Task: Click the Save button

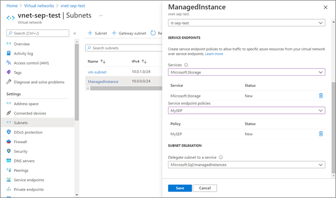Action: [x=180, y=188]
